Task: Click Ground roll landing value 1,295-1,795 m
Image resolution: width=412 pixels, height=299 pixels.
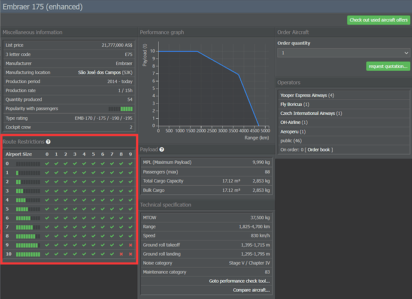Action: (255, 254)
